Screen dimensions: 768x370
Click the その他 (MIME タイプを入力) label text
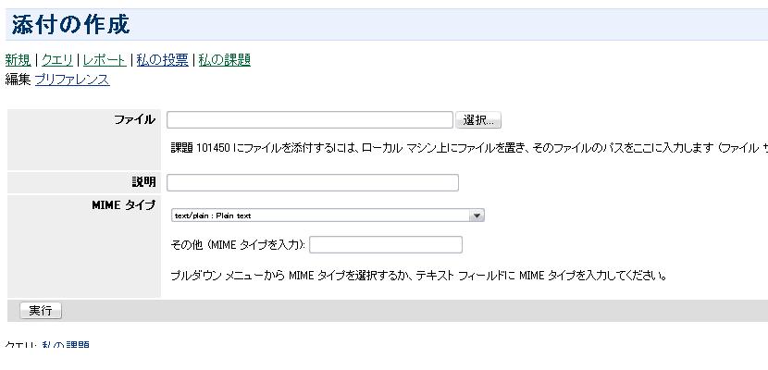pyautogui.click(x=239, y=245)
